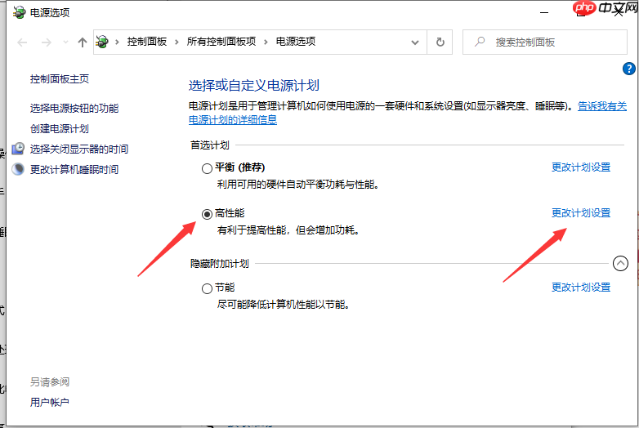Click the sleep moon icon in sidebar

point(18,169)
